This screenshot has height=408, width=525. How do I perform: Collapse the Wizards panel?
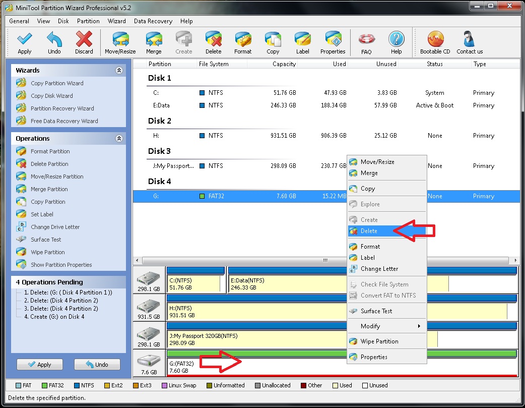[x=119, y=71]
